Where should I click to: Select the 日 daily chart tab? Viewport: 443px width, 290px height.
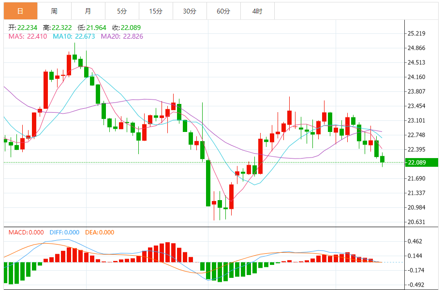coord(20,11)
